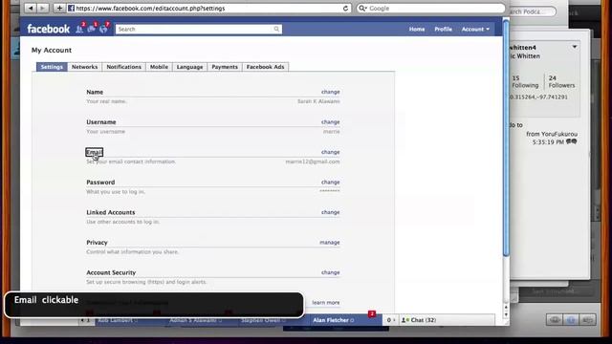This screenshot has width=612, height=344.
Task: Focus the Facebook Search box
Action: point(198,29)
